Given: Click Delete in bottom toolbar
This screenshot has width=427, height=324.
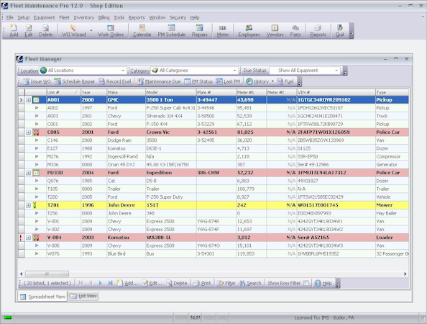Looking at the screenshot, I should tap(177, 283).
